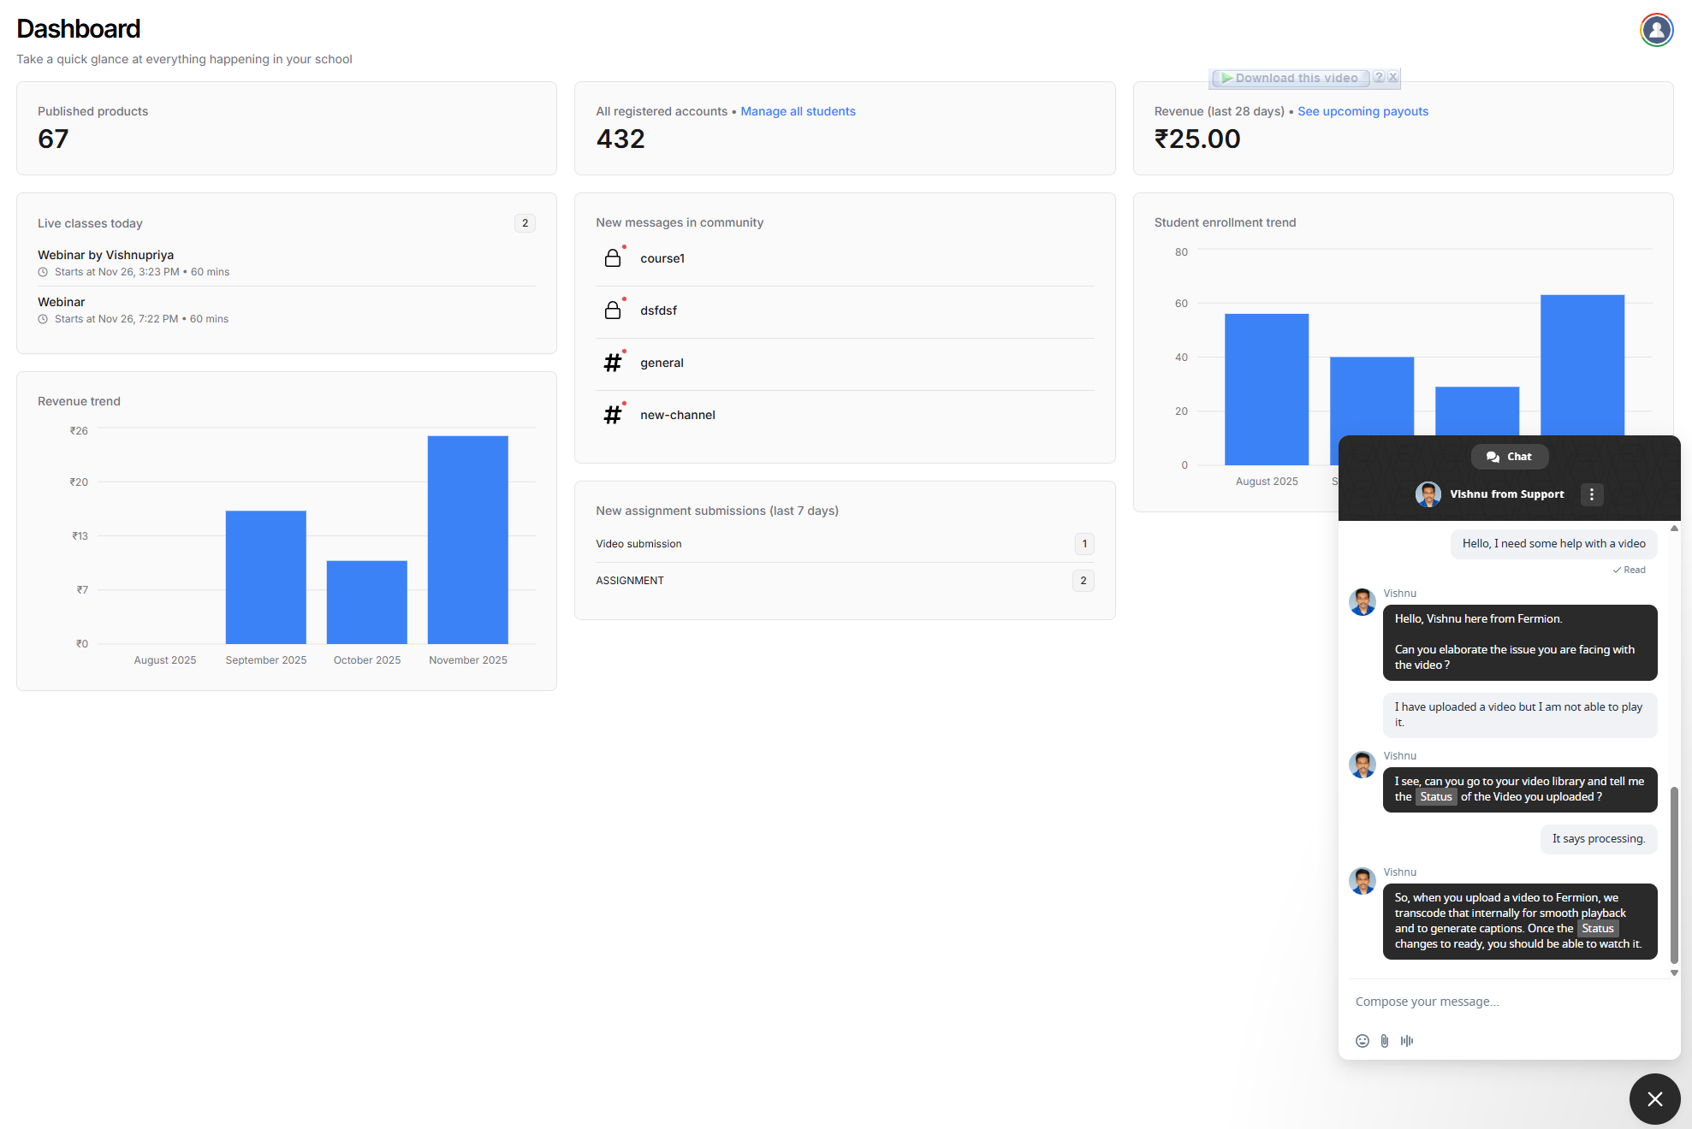The height and width of the screenshot is (1129, 1692).
Task: Click the voice message audio icon
Action: click(1407, 1041)
